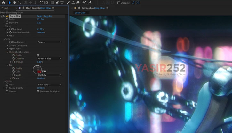
Task: Click Reset for Deep Glow
Action: point(39,16)
